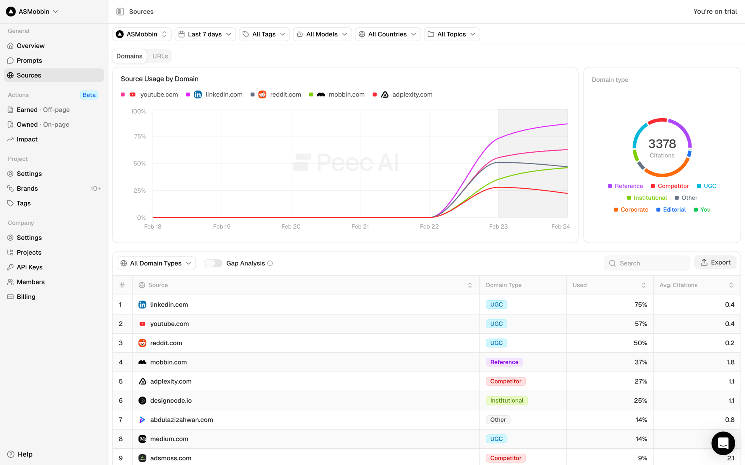This screenshot has height=465, width=745.
Task: Click the Corporate legend swatch
Action: pos(616,210)
